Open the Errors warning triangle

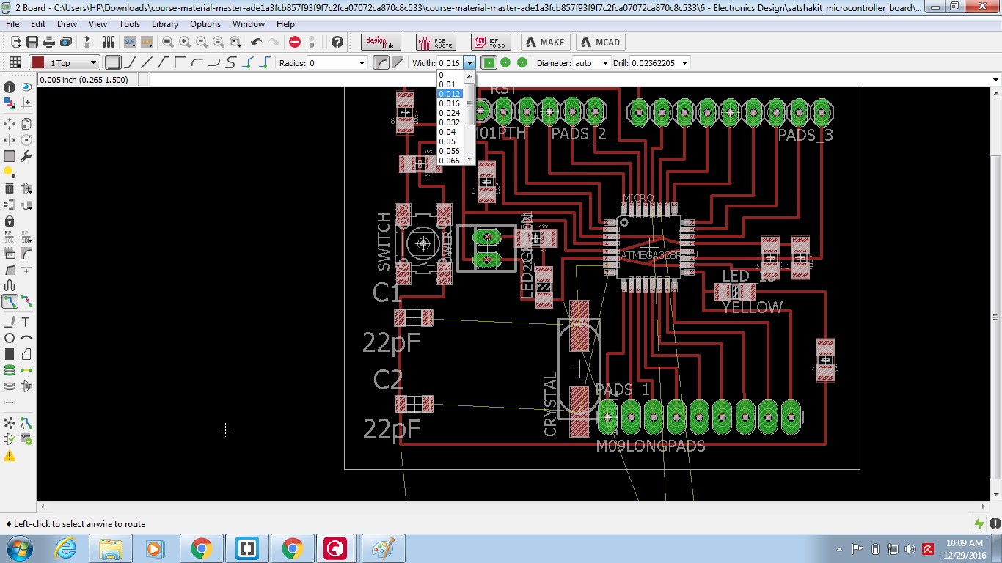pos(10,456)
